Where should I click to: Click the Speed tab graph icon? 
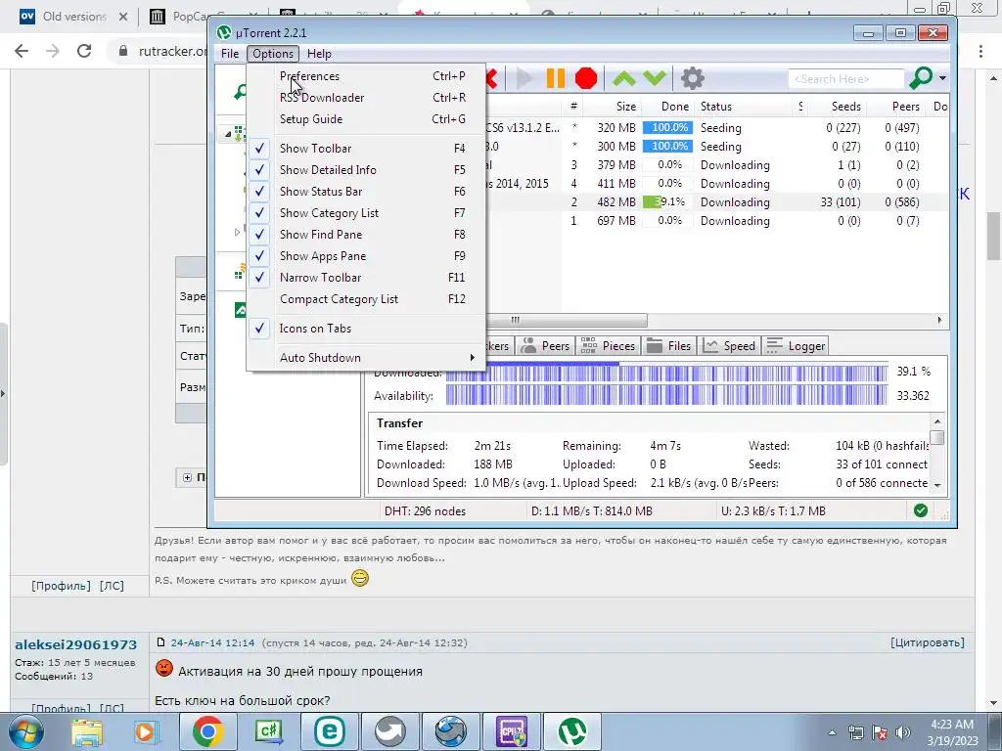coord(710,345)
